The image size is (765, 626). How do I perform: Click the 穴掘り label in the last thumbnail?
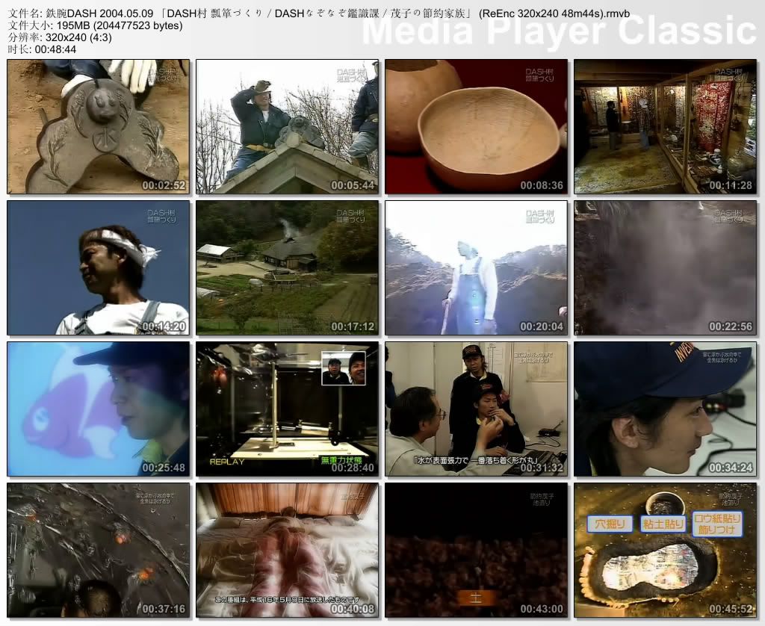pyautogui.click(x=609, y=524)
